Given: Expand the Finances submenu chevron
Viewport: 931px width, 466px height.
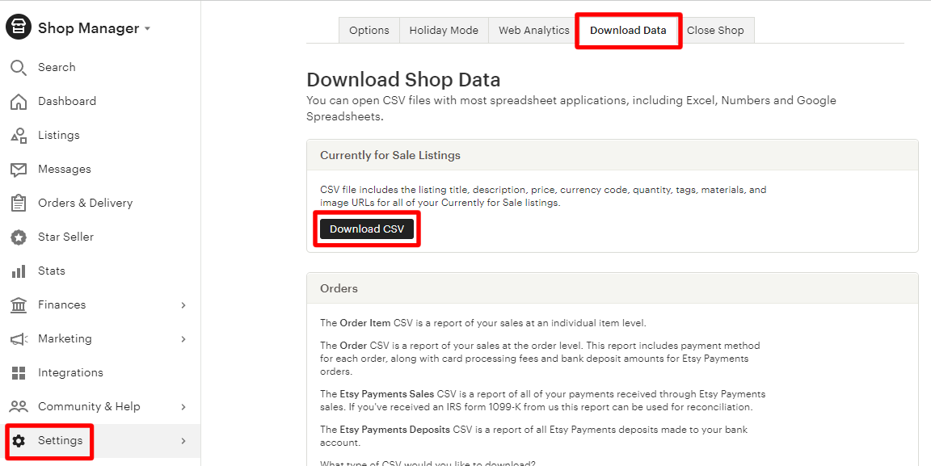Looking at the screenshot, I should (183, 305).
